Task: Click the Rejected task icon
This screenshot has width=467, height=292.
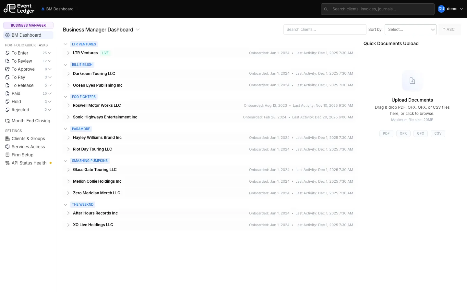Action: point(7,110)
